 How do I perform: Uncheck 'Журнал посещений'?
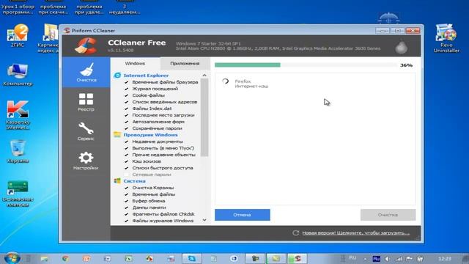[x=126, y=89]
